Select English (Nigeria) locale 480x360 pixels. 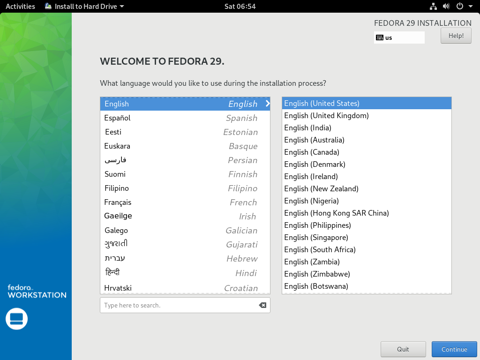point(367,201)
